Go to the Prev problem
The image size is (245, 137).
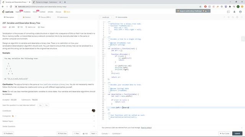(x=76, y=134)
